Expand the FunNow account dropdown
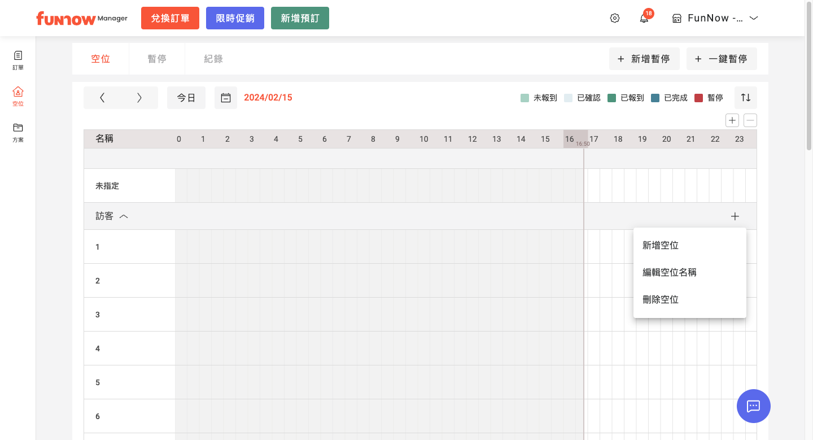The height and width of the screenshot is (440, 813). coord(753,18)
